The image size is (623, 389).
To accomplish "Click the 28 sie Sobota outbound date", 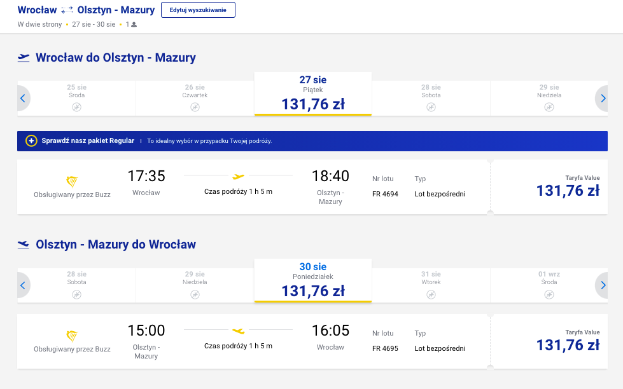I will (431, 98).
